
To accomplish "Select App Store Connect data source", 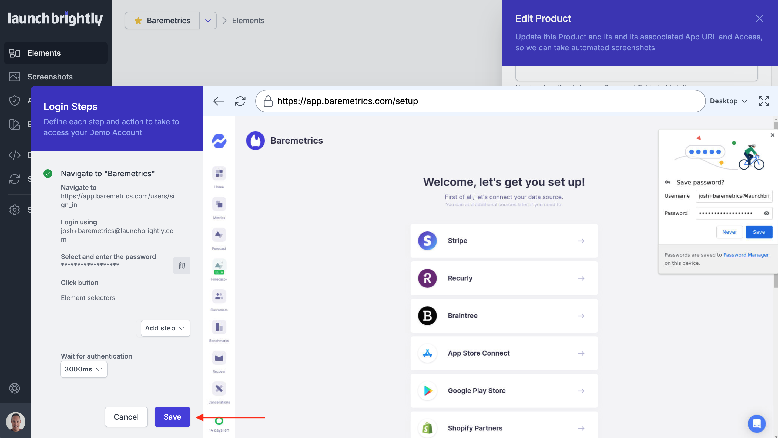I will coord(504,353).
